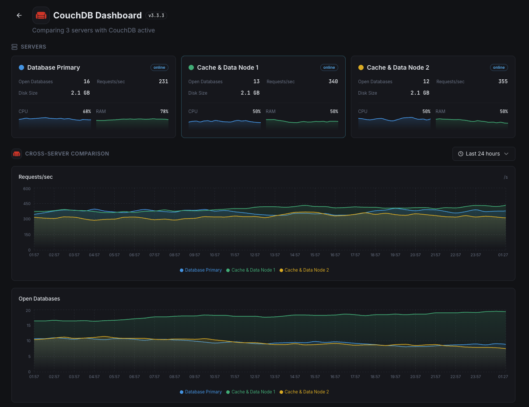Click the v3.3.3 version badge
Screen dimensions: 529x407
pos(156,15)
